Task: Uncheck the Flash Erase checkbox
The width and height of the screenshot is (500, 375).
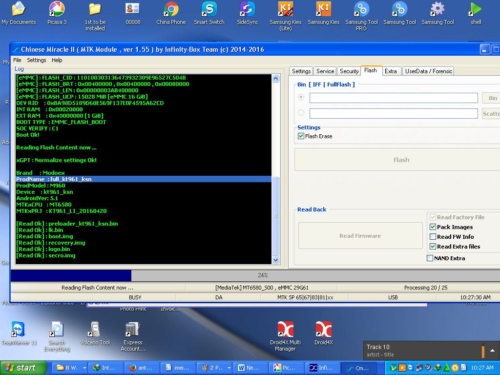Action: tap(301, 136)
